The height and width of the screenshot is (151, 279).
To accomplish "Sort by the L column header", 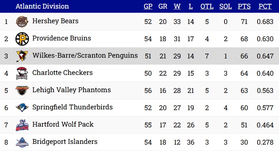I will (x=191, y=6).
